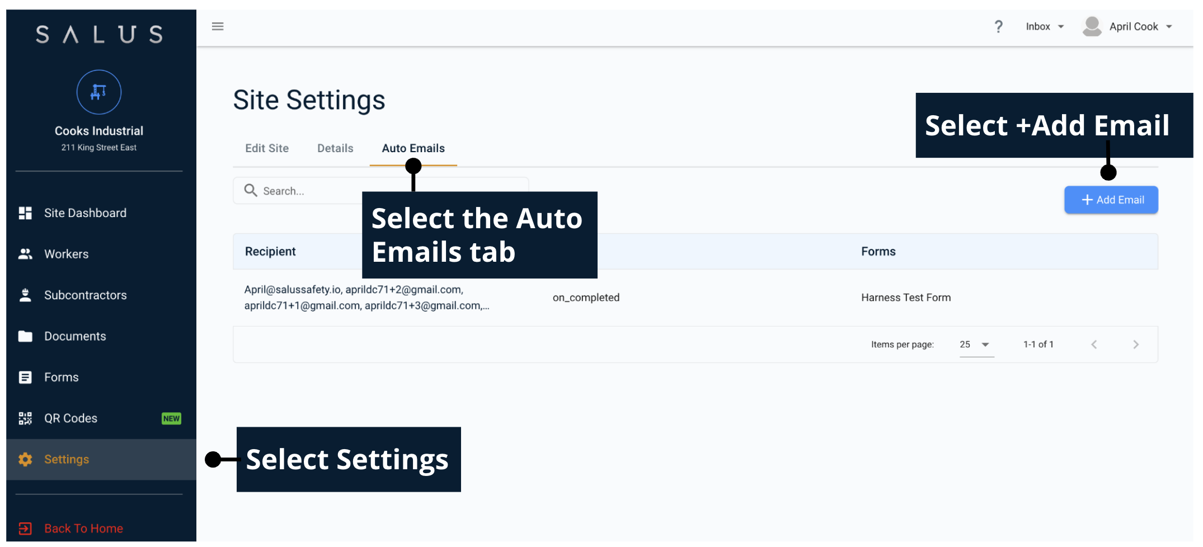Click the hamburger menu icon
Viewport: 1203px width, 547px height.
218,26
